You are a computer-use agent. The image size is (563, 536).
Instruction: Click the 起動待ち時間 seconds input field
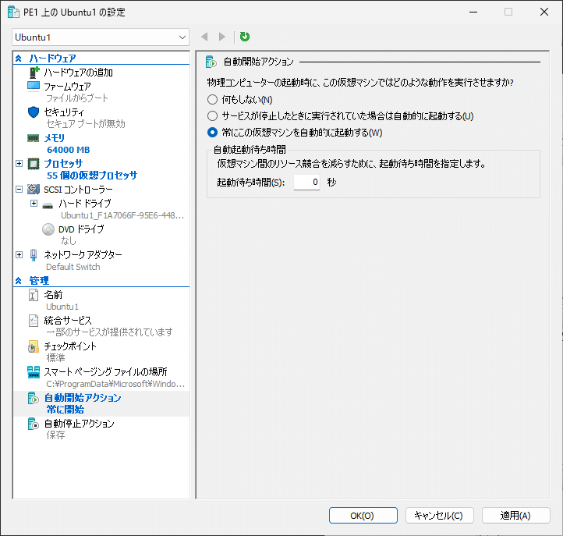pyautogui.click(x=306, y=182)
